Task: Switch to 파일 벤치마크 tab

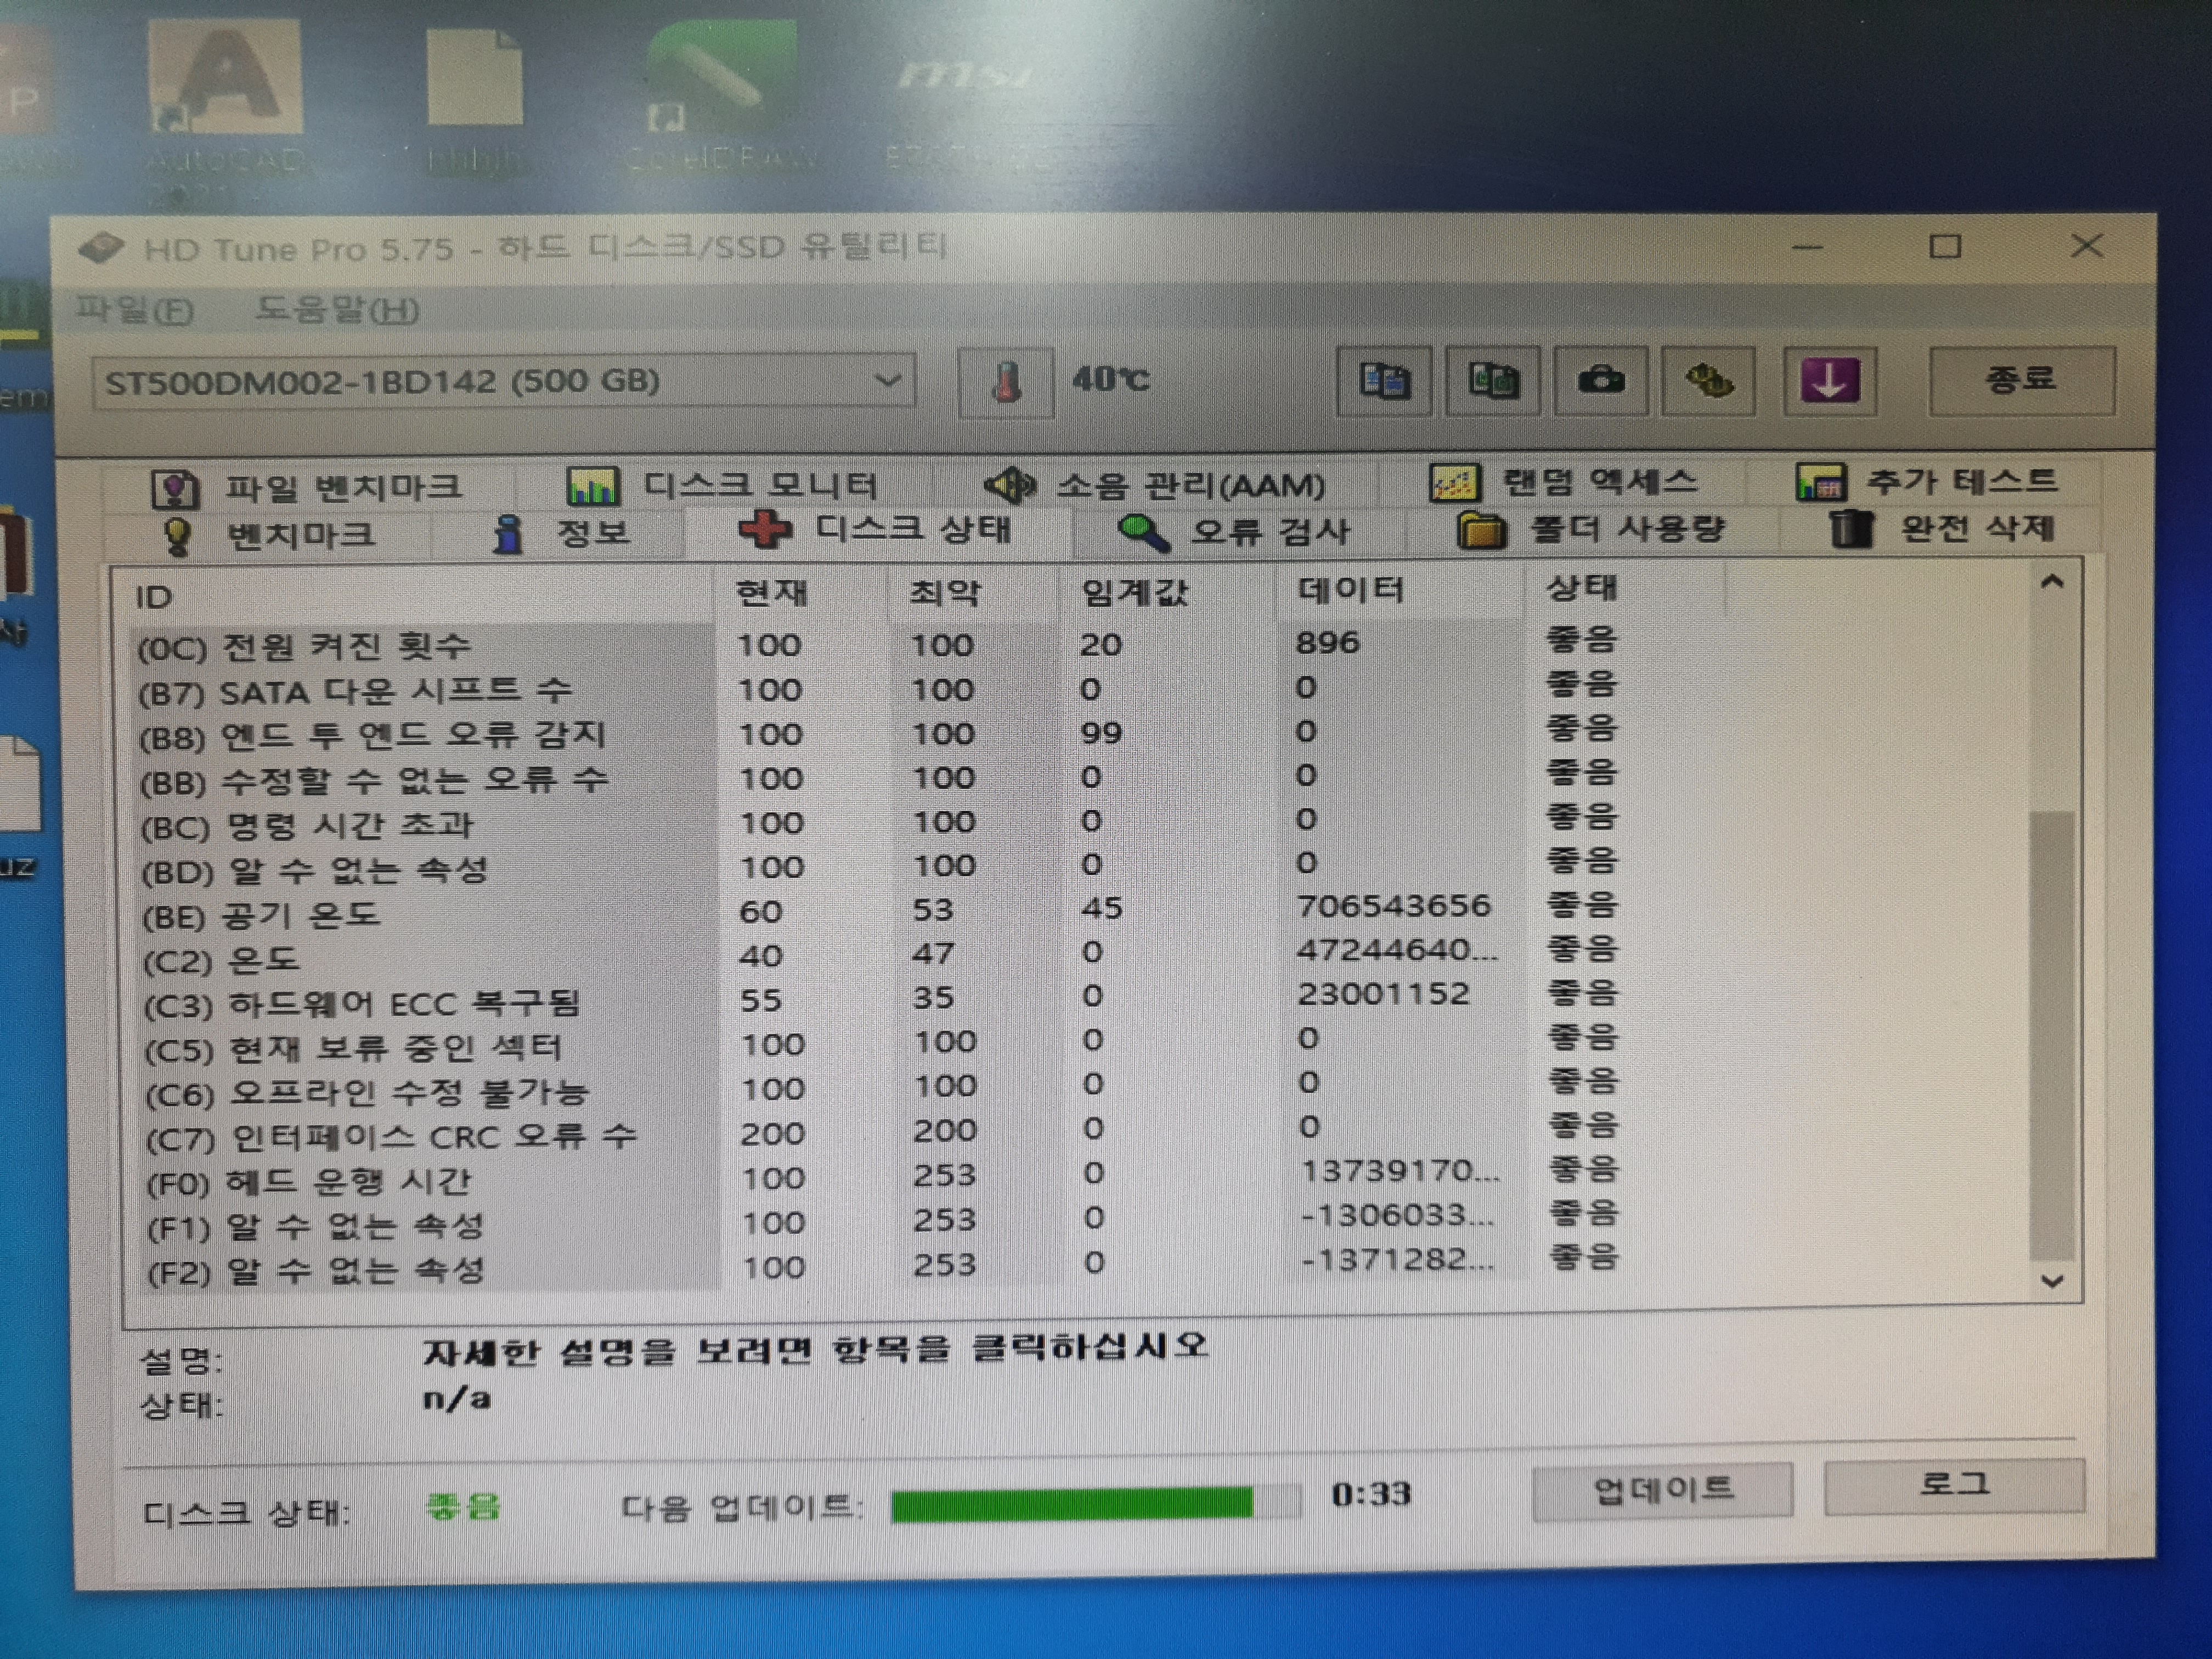Action: 307,487
